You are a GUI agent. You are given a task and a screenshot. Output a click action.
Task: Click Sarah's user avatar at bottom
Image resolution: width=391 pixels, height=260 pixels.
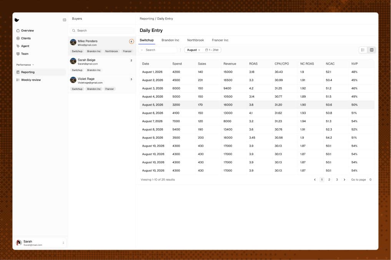(19, 243)
